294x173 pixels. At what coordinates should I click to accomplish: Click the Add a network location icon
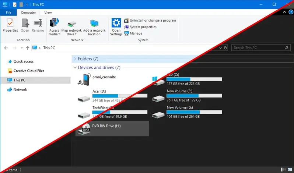click(x=94, y=23)
